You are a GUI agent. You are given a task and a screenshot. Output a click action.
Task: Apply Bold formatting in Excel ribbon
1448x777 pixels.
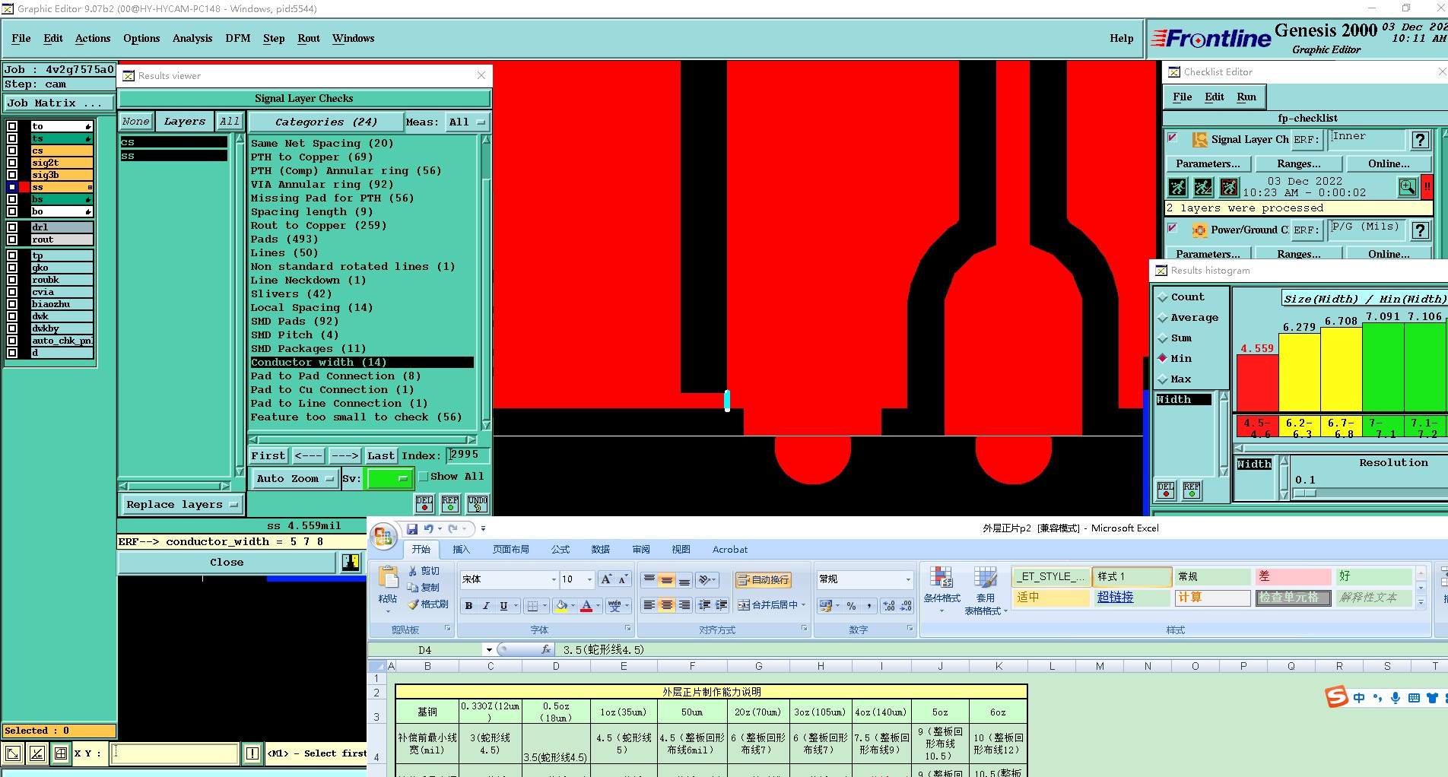click(468, 606)
